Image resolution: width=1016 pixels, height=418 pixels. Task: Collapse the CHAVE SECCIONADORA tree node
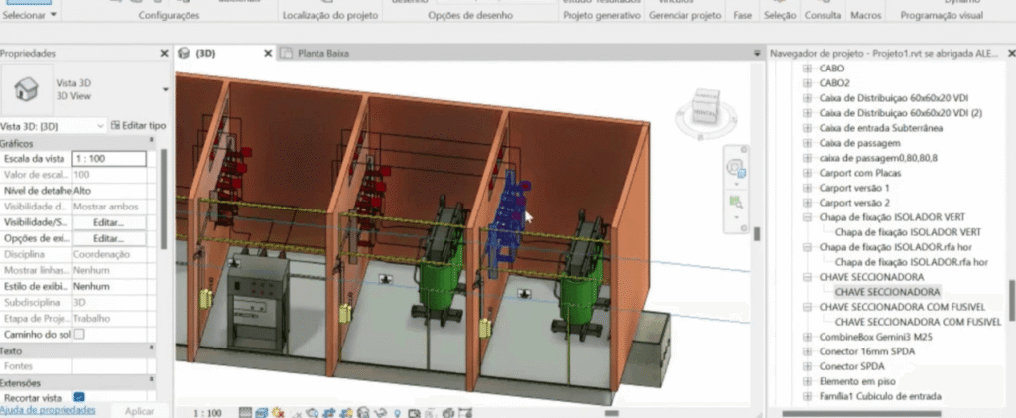coord(807,277)
